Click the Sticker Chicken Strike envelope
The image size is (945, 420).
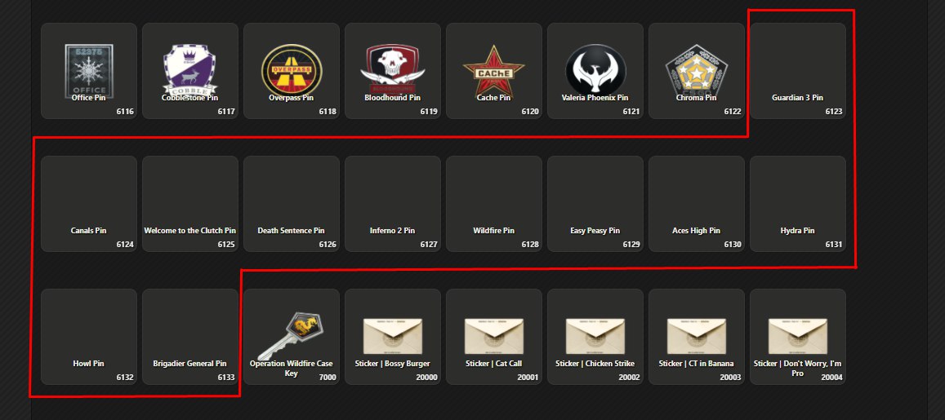coord(595,336)
